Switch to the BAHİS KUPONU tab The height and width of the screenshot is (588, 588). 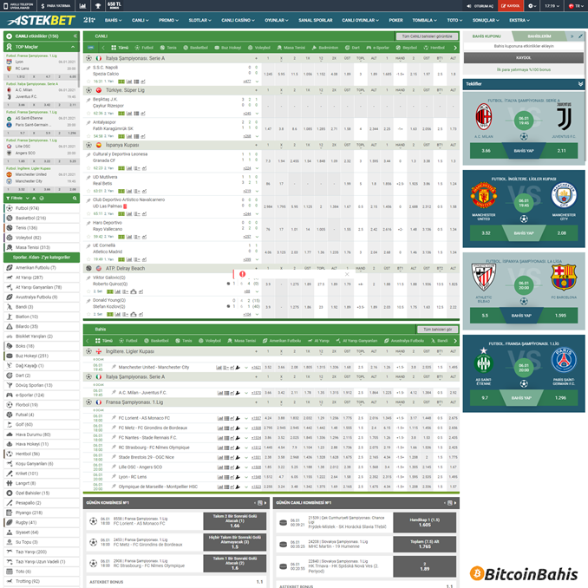pyautogui.click(x=487, y=36)
